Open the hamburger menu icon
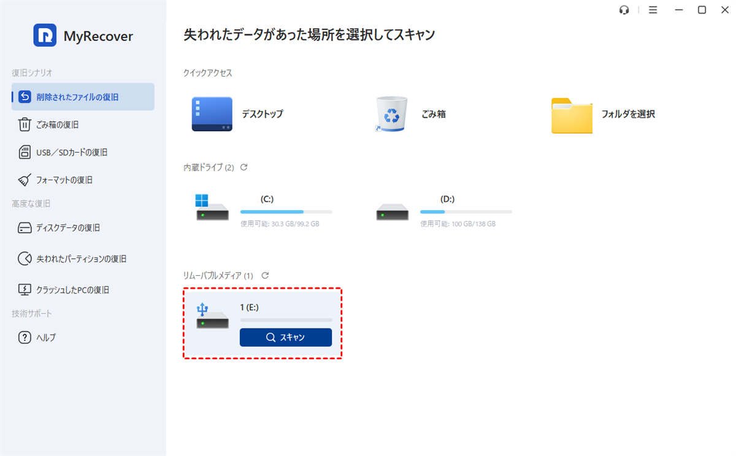This screenshot has width=736, height=456. point(653,10)
